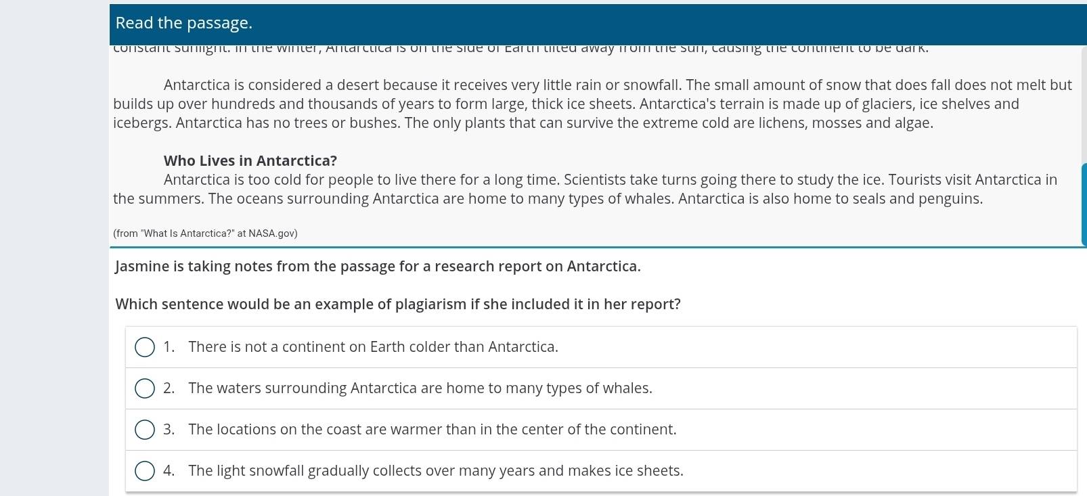1087x496 pixels.
Task: Click the number label 2 of second answer
Action: [x=169, y=388]
